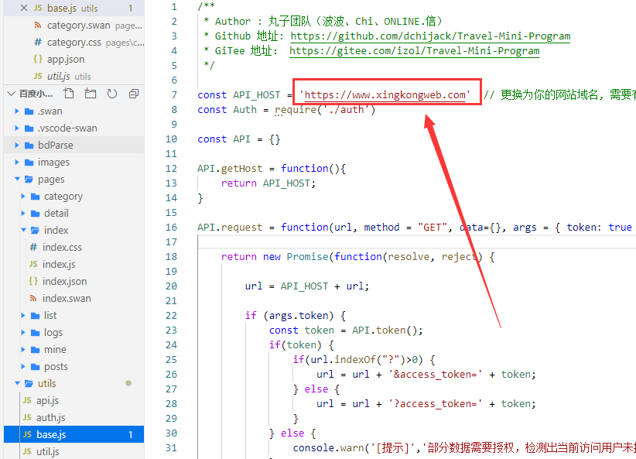Viewport: 636px width, 459px height.
Task: Open api.js in utils folder
Action: [47, 400]
